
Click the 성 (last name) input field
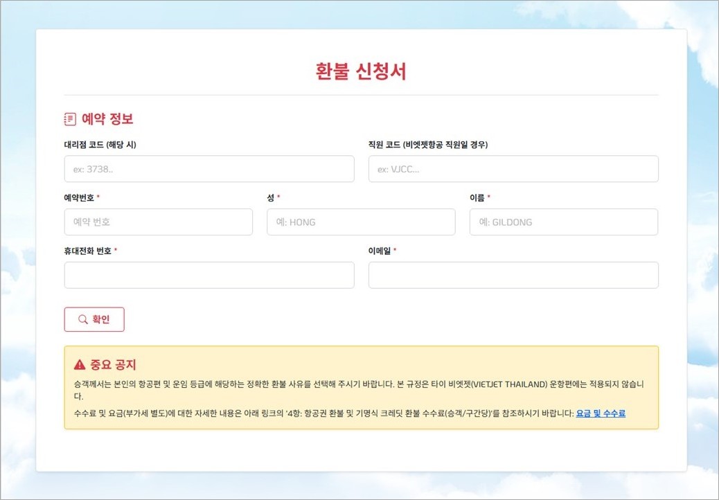tap(361, 222)
